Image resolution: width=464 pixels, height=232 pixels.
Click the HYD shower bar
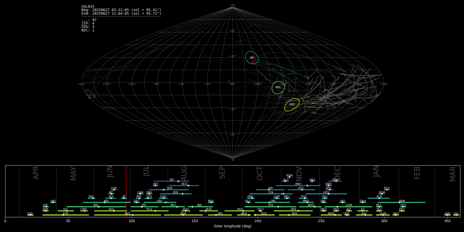[x=326, y=194]
